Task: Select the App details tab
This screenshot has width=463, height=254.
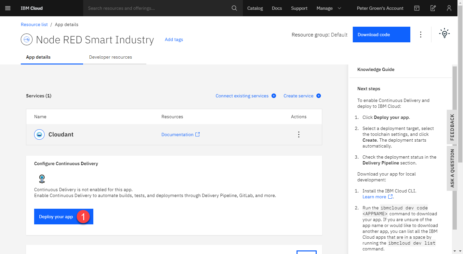Action: [52, 57]
